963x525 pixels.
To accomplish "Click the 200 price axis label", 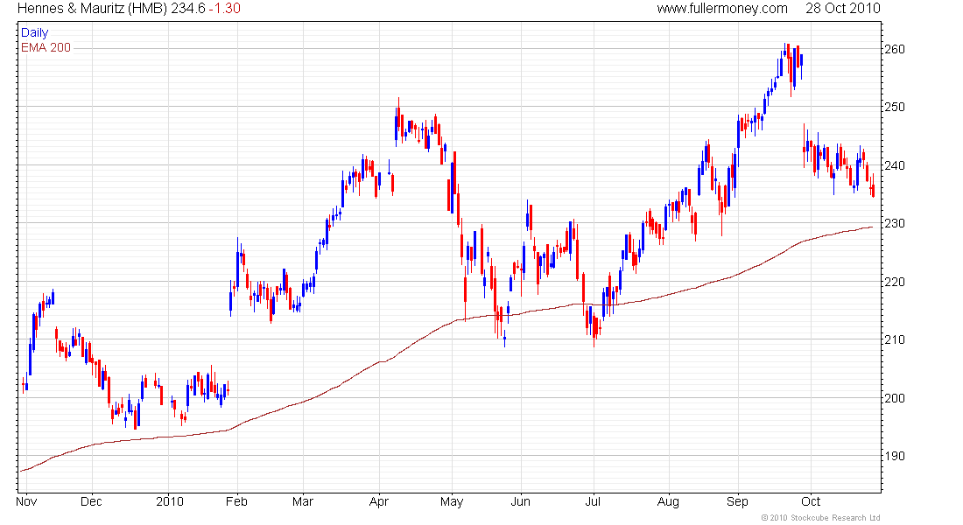I will point(895,398).
